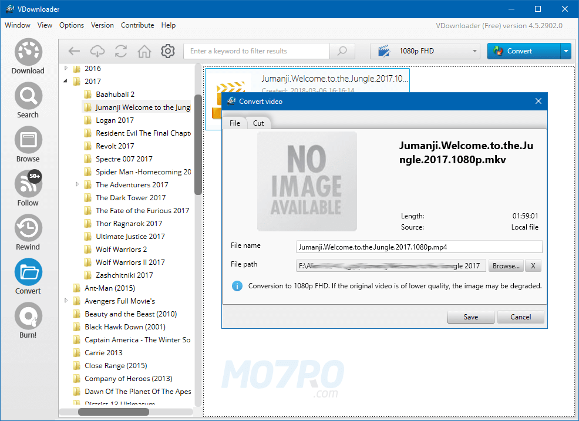The image size is (579, 421).
Task: Collapse the 2017 folder
Action: coord(66,81)
